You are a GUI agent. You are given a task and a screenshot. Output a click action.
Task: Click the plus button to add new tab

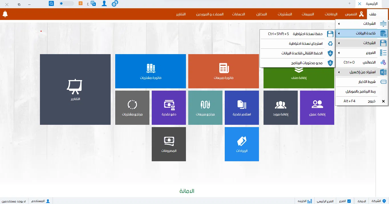[x=349, y=3]
